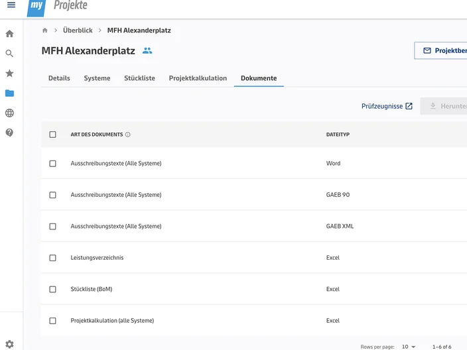Click the globe icon in the sidebar
This screenshot has width=467, height=350.
click(x=9, y=113)
